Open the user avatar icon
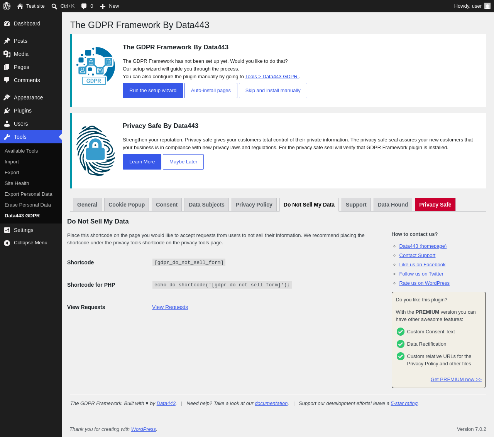Image resolution: width=494 pixels, height=437 pixels. (487, 6)
